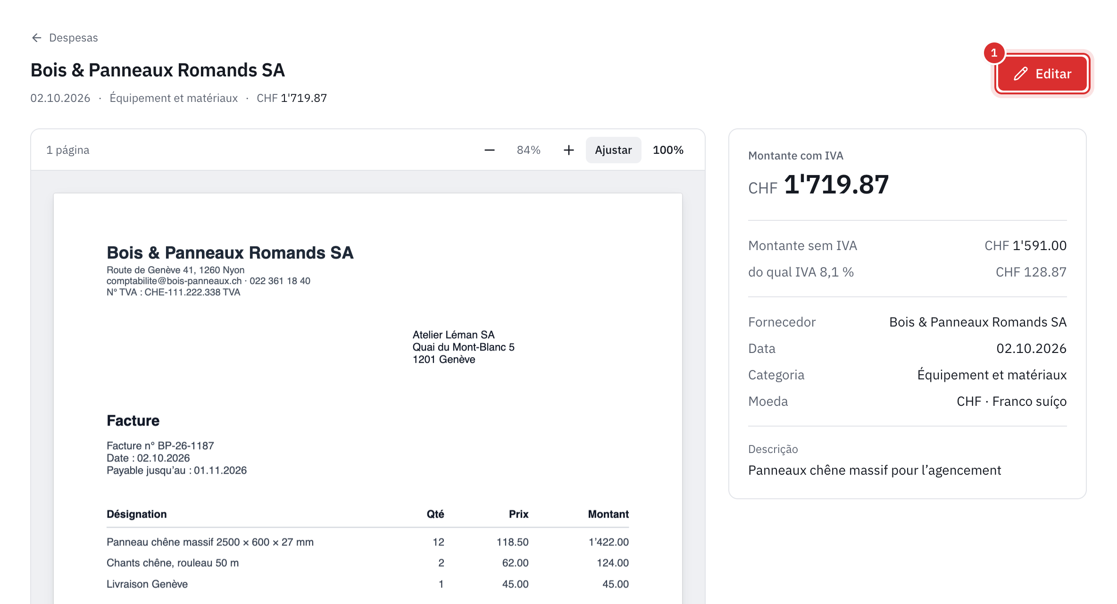The width and height of the screenshot is (1117, 604).
Task: Click the 84% zoom level indicator
Action: (x=528, y=150)
